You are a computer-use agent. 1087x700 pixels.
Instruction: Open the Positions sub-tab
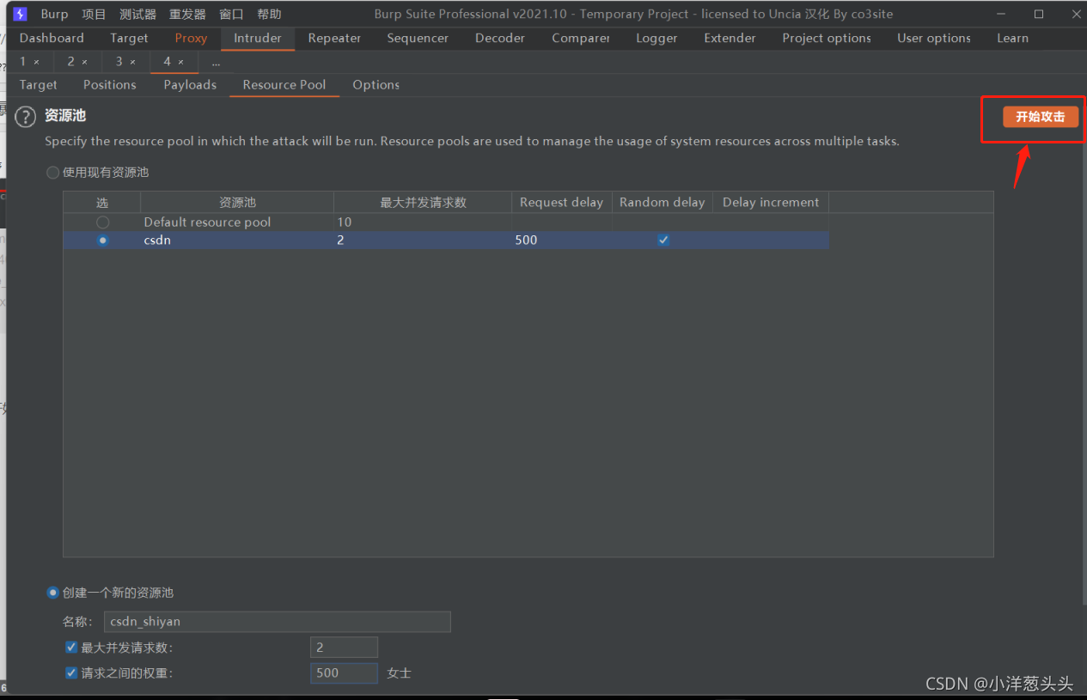point(110,84)
